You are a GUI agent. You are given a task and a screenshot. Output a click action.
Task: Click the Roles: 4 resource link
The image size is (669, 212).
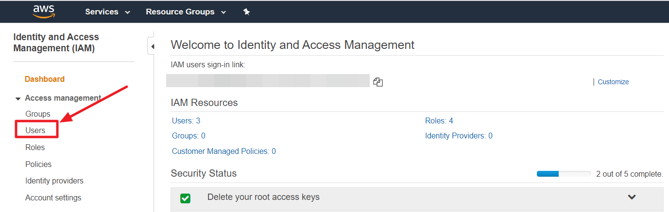[439, 121]
